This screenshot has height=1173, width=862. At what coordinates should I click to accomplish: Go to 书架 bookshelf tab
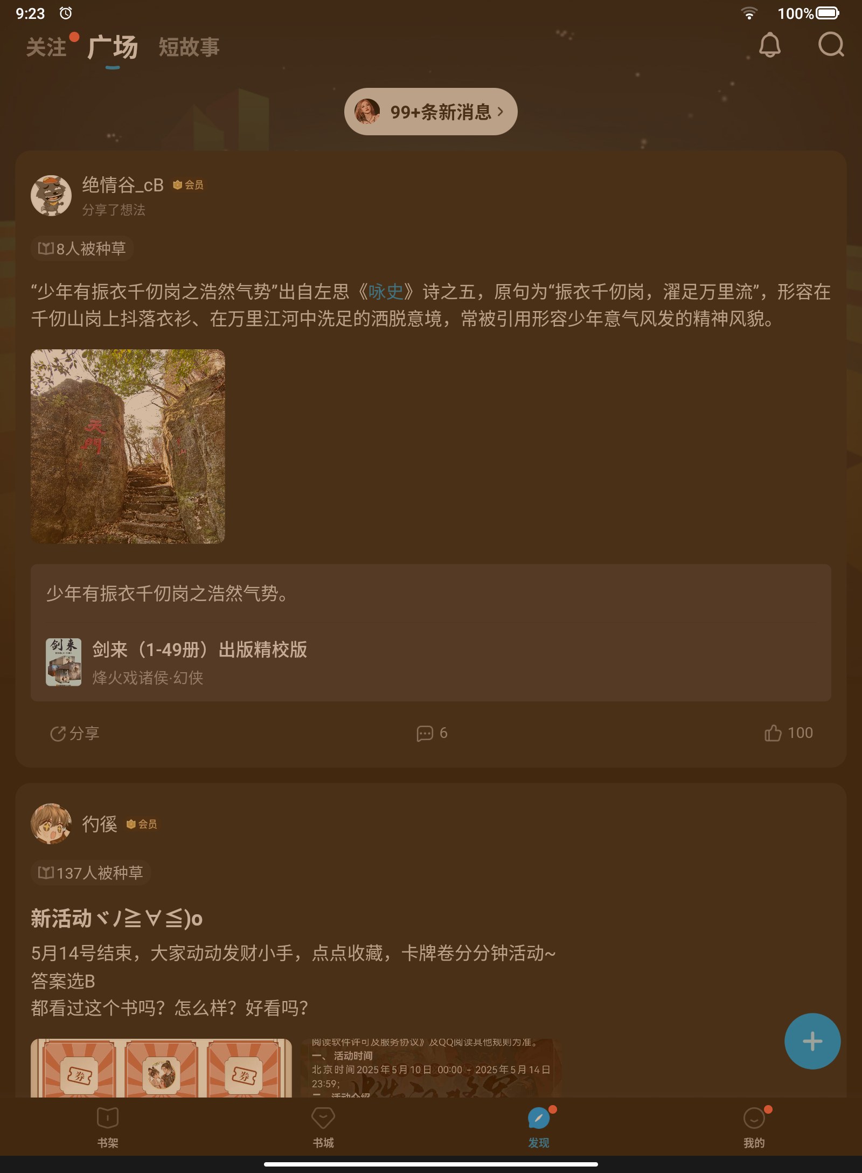pos(108,1127)
